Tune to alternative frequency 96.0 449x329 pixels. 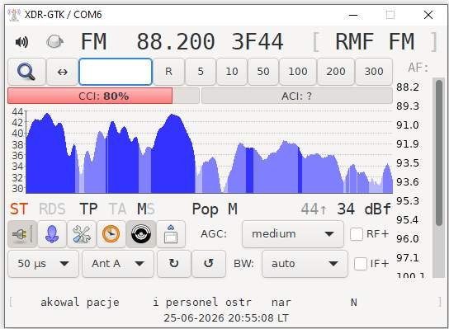408,238
